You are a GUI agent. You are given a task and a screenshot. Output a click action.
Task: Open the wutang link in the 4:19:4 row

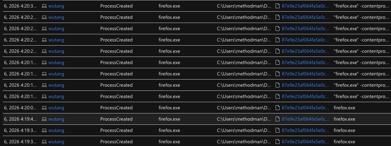[x=56, y=119]
